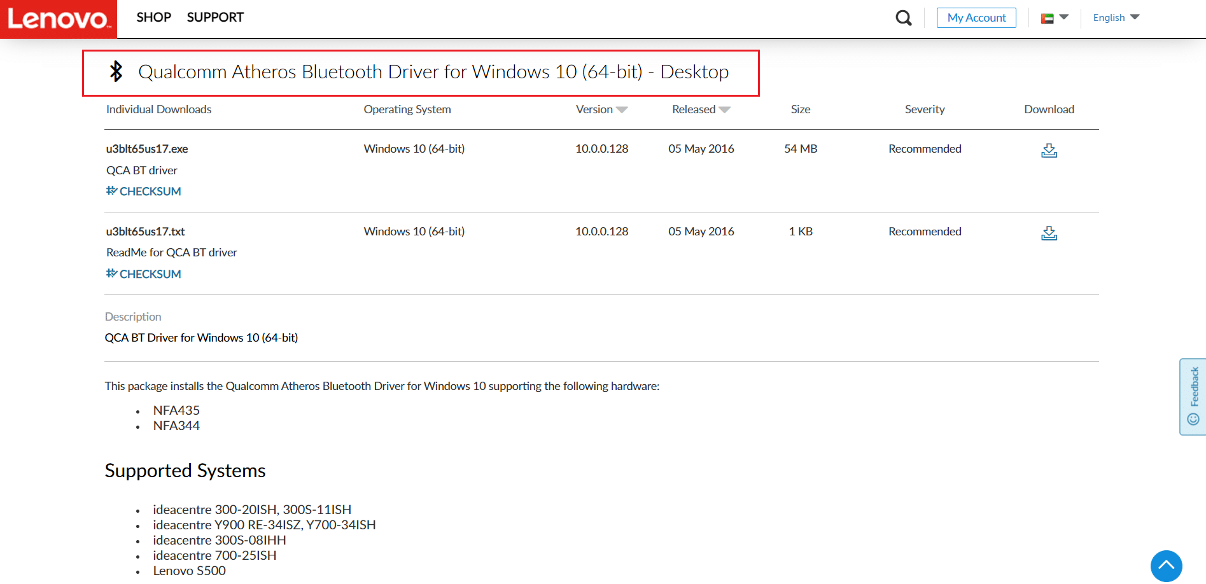Open the search magnifier icon

904,18
